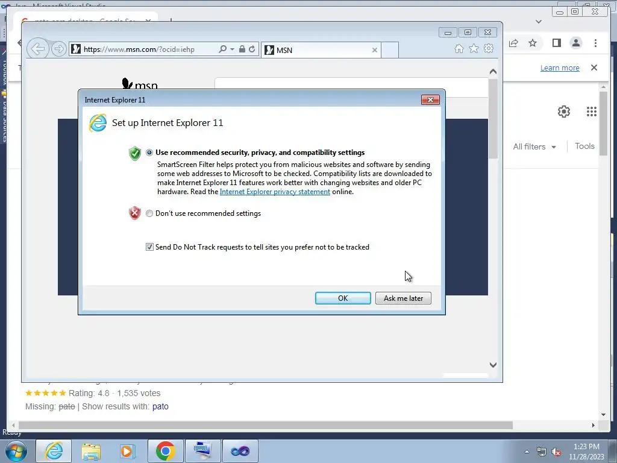Click the IE page scroll up arrow
The image size is (617, 463).
[493, 72]
